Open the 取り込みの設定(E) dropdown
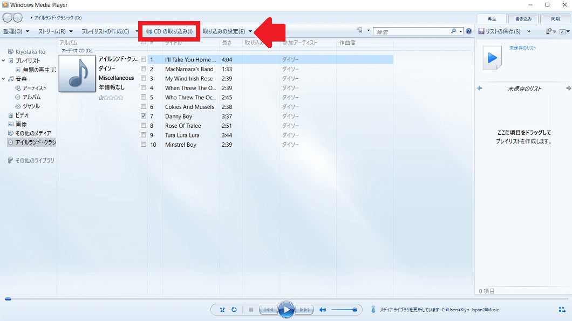572x321 pixels. click(x=227, y=31)
